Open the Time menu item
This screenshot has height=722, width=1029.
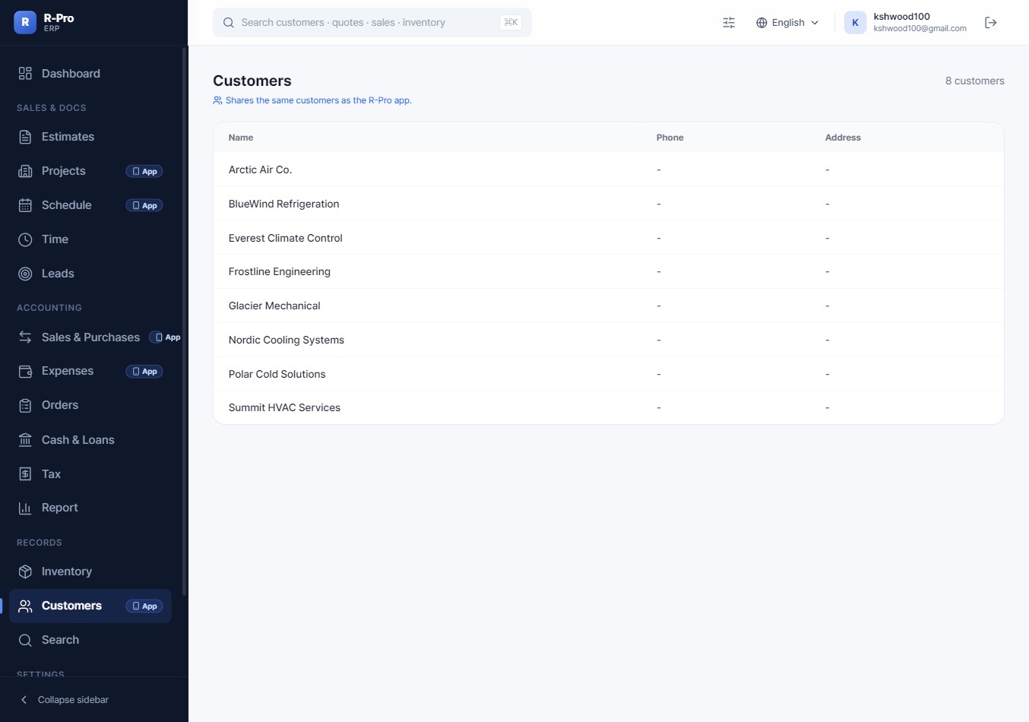(90, 239)
